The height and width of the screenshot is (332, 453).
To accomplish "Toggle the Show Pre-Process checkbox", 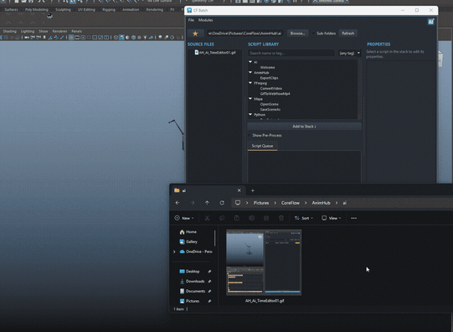I will tap(250, 135).
